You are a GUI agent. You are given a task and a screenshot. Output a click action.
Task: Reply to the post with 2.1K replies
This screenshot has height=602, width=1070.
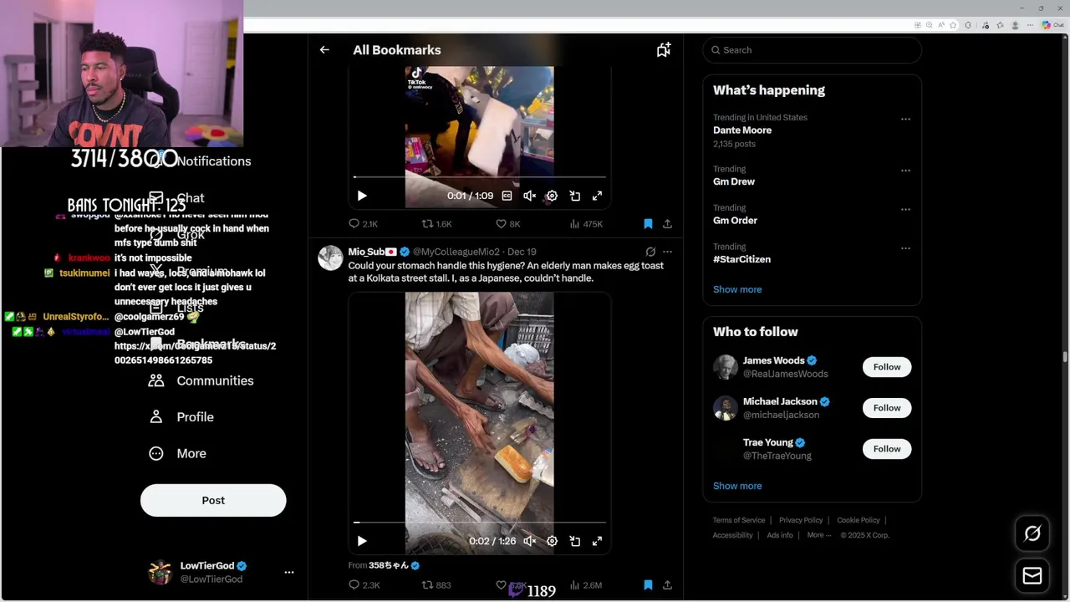[x=364, y=224]
